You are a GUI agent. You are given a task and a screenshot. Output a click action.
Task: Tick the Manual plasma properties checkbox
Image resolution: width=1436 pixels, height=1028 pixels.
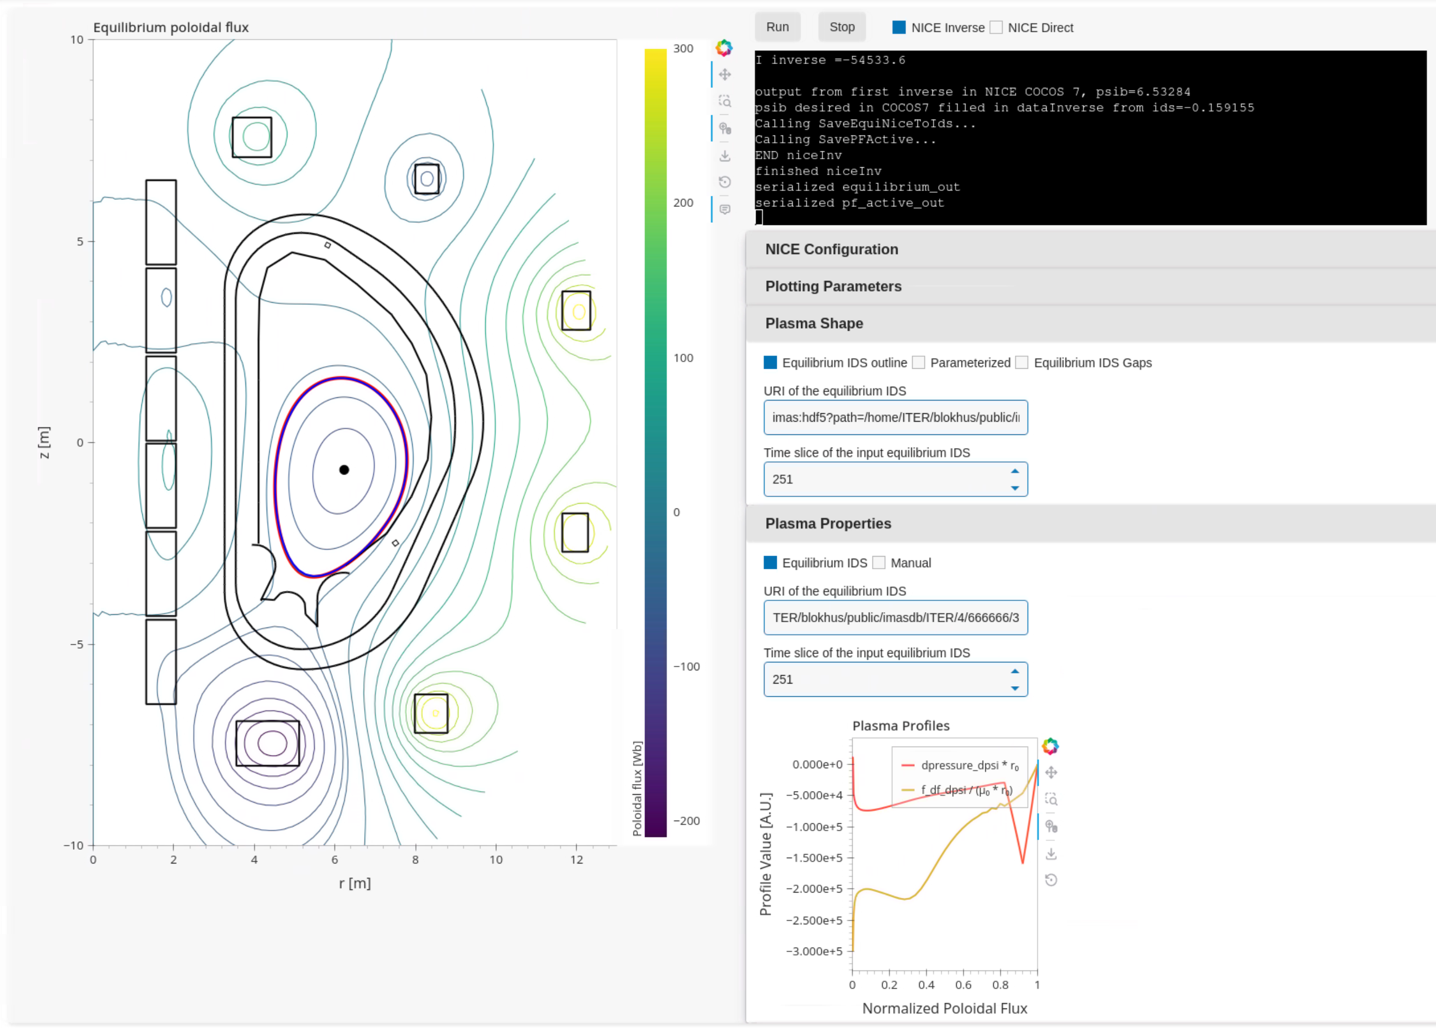(x=878, y=562)
